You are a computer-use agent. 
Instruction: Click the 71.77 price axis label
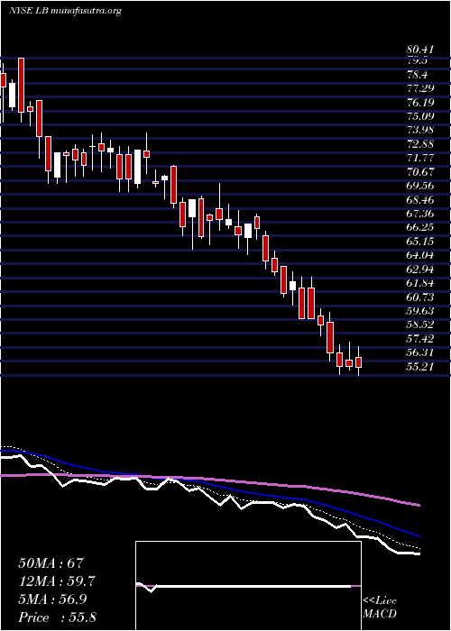click(x=420, y=158)
